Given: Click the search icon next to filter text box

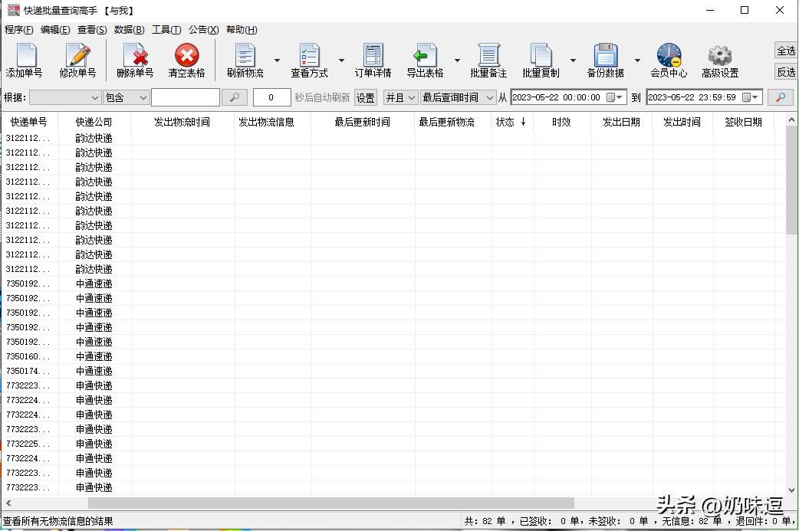Looking at the screenshot, I should click(x=235, y=97).
